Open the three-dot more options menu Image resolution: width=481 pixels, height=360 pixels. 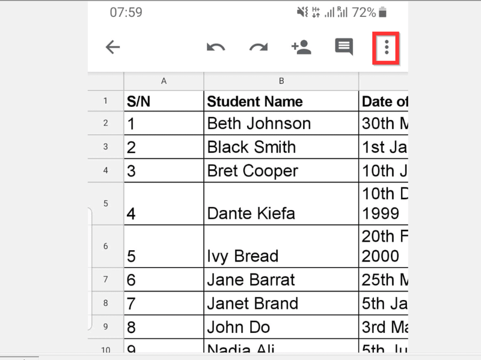(387, 47)
